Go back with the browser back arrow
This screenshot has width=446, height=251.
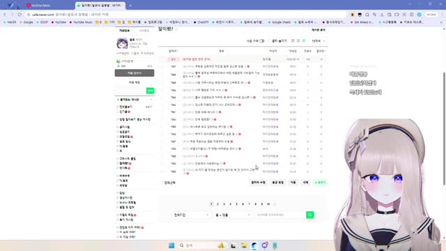(x=5, y=15)
